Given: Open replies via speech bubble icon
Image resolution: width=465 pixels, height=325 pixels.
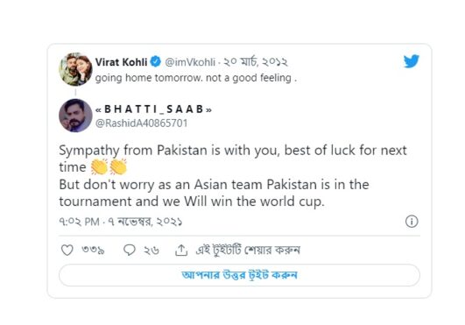Looking at the screenshot, I should point(130,250).
